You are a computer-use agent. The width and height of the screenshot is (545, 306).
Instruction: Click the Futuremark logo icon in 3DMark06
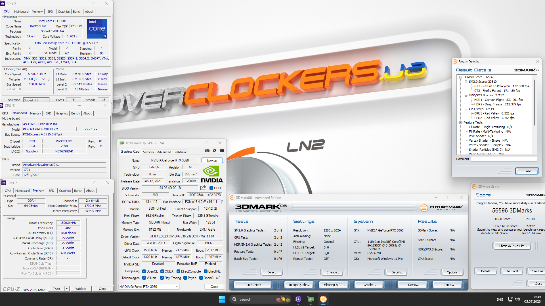pos(424,208)
